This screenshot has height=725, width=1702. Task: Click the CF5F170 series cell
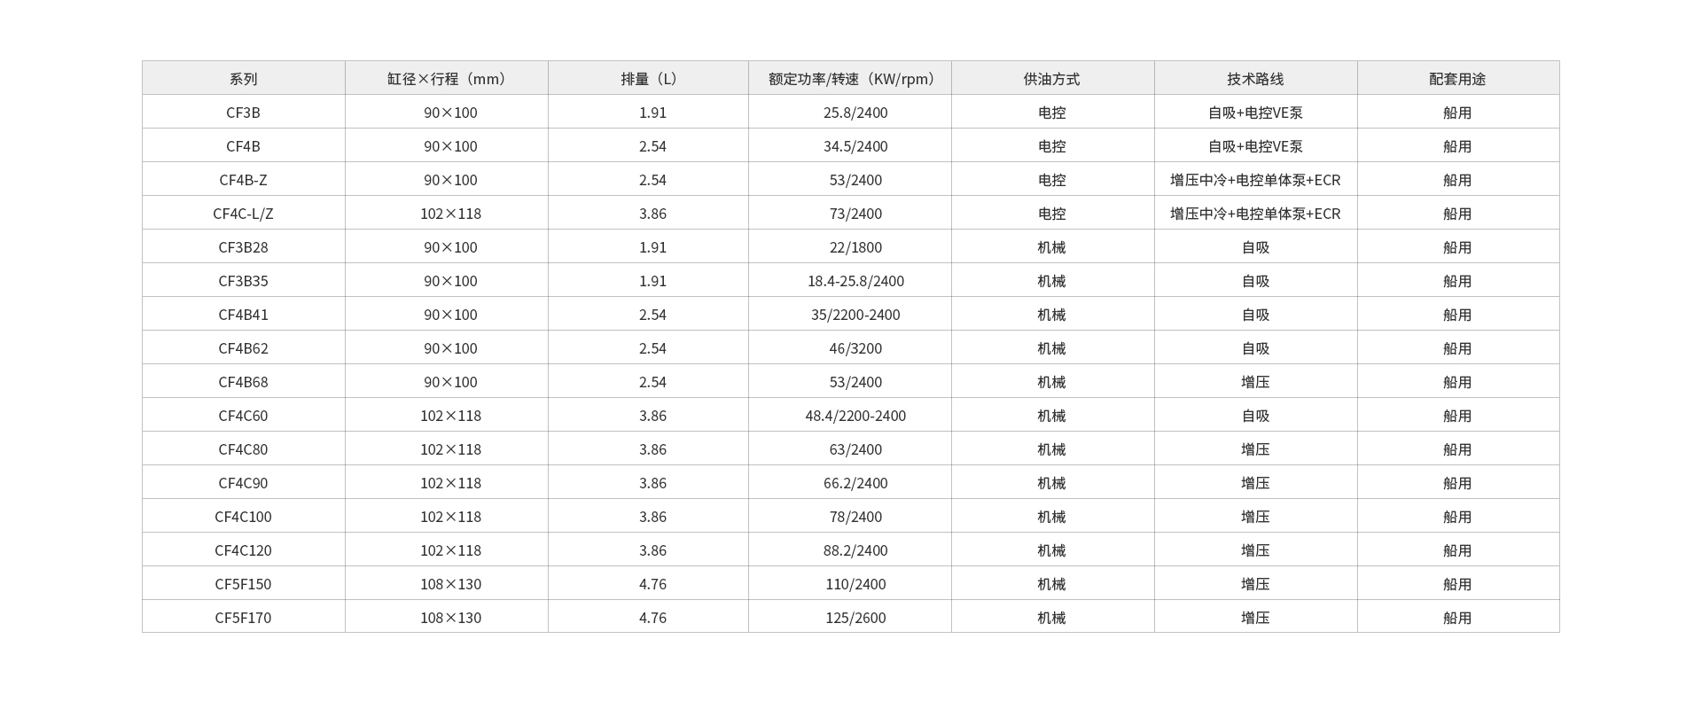coord(243,618)
